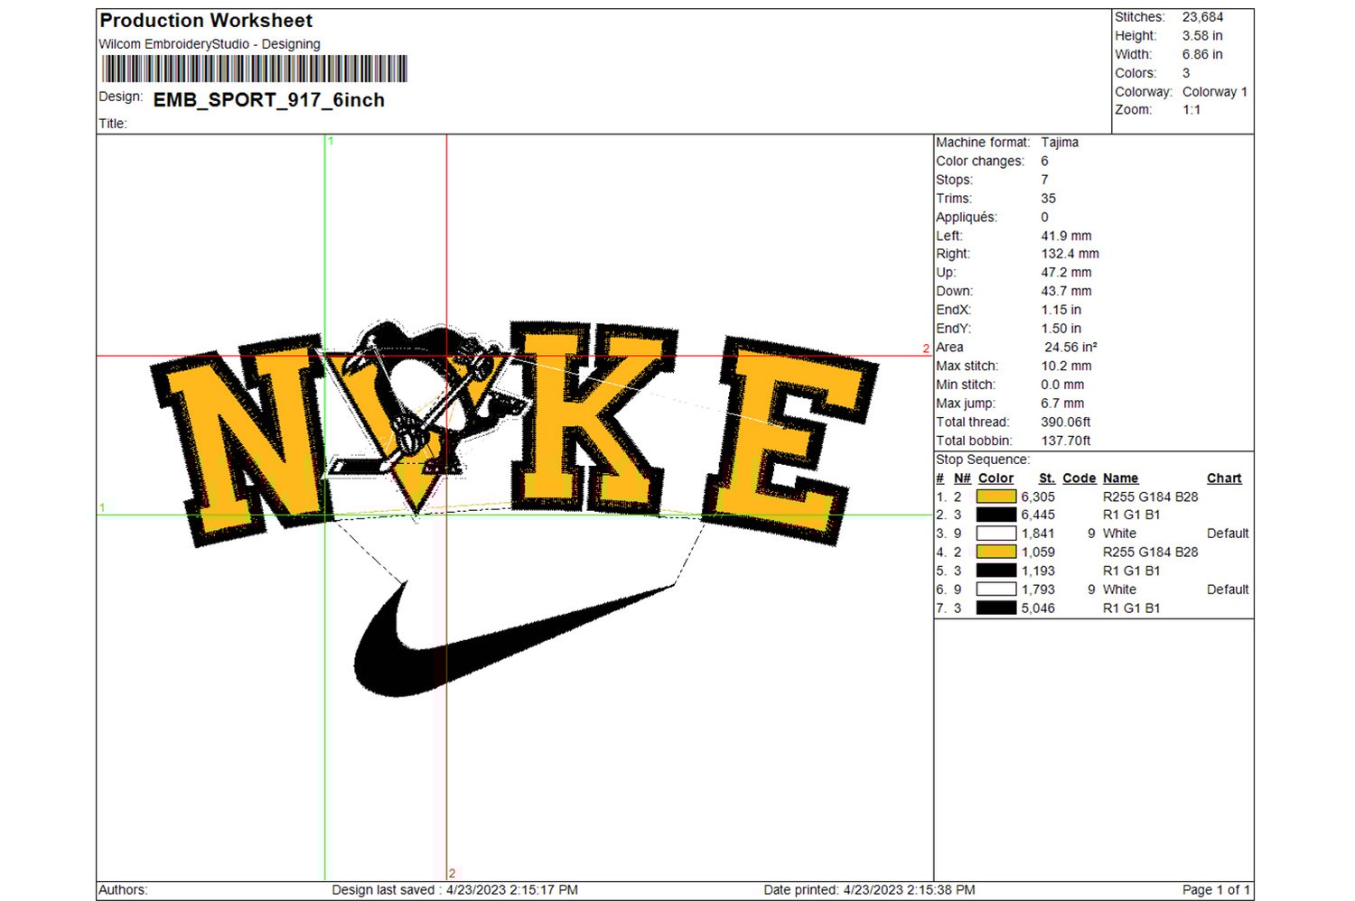Click stitch count "1,193" in stop 5
This screenshot has height=901, width=1355.
tap(1038, 571)
